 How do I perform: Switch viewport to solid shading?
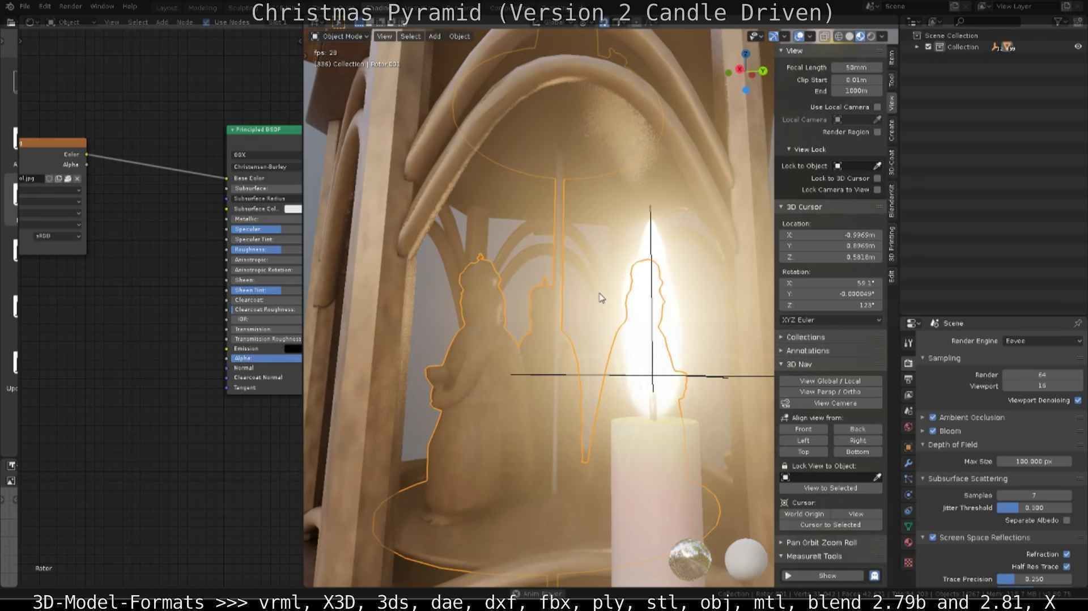click(x=849, y=36)
